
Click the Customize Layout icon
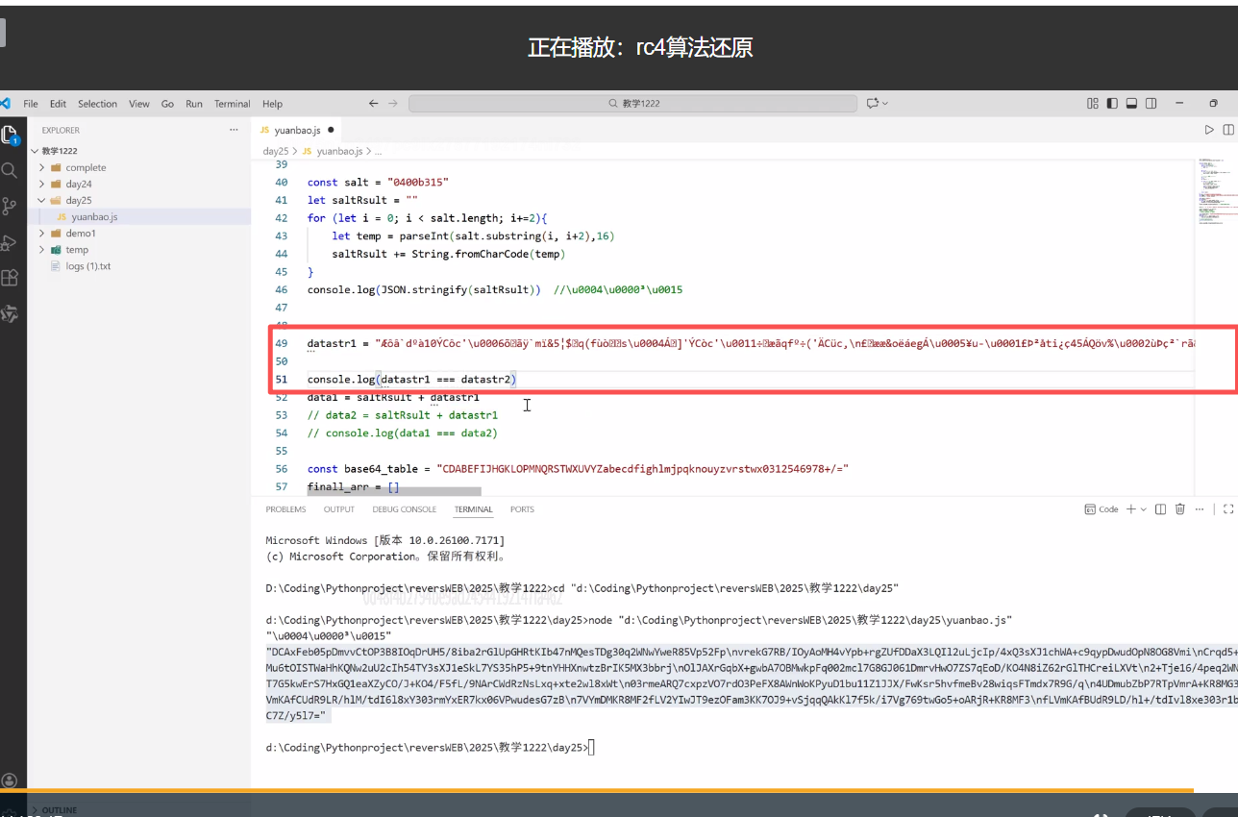[x=1092, y=103]
